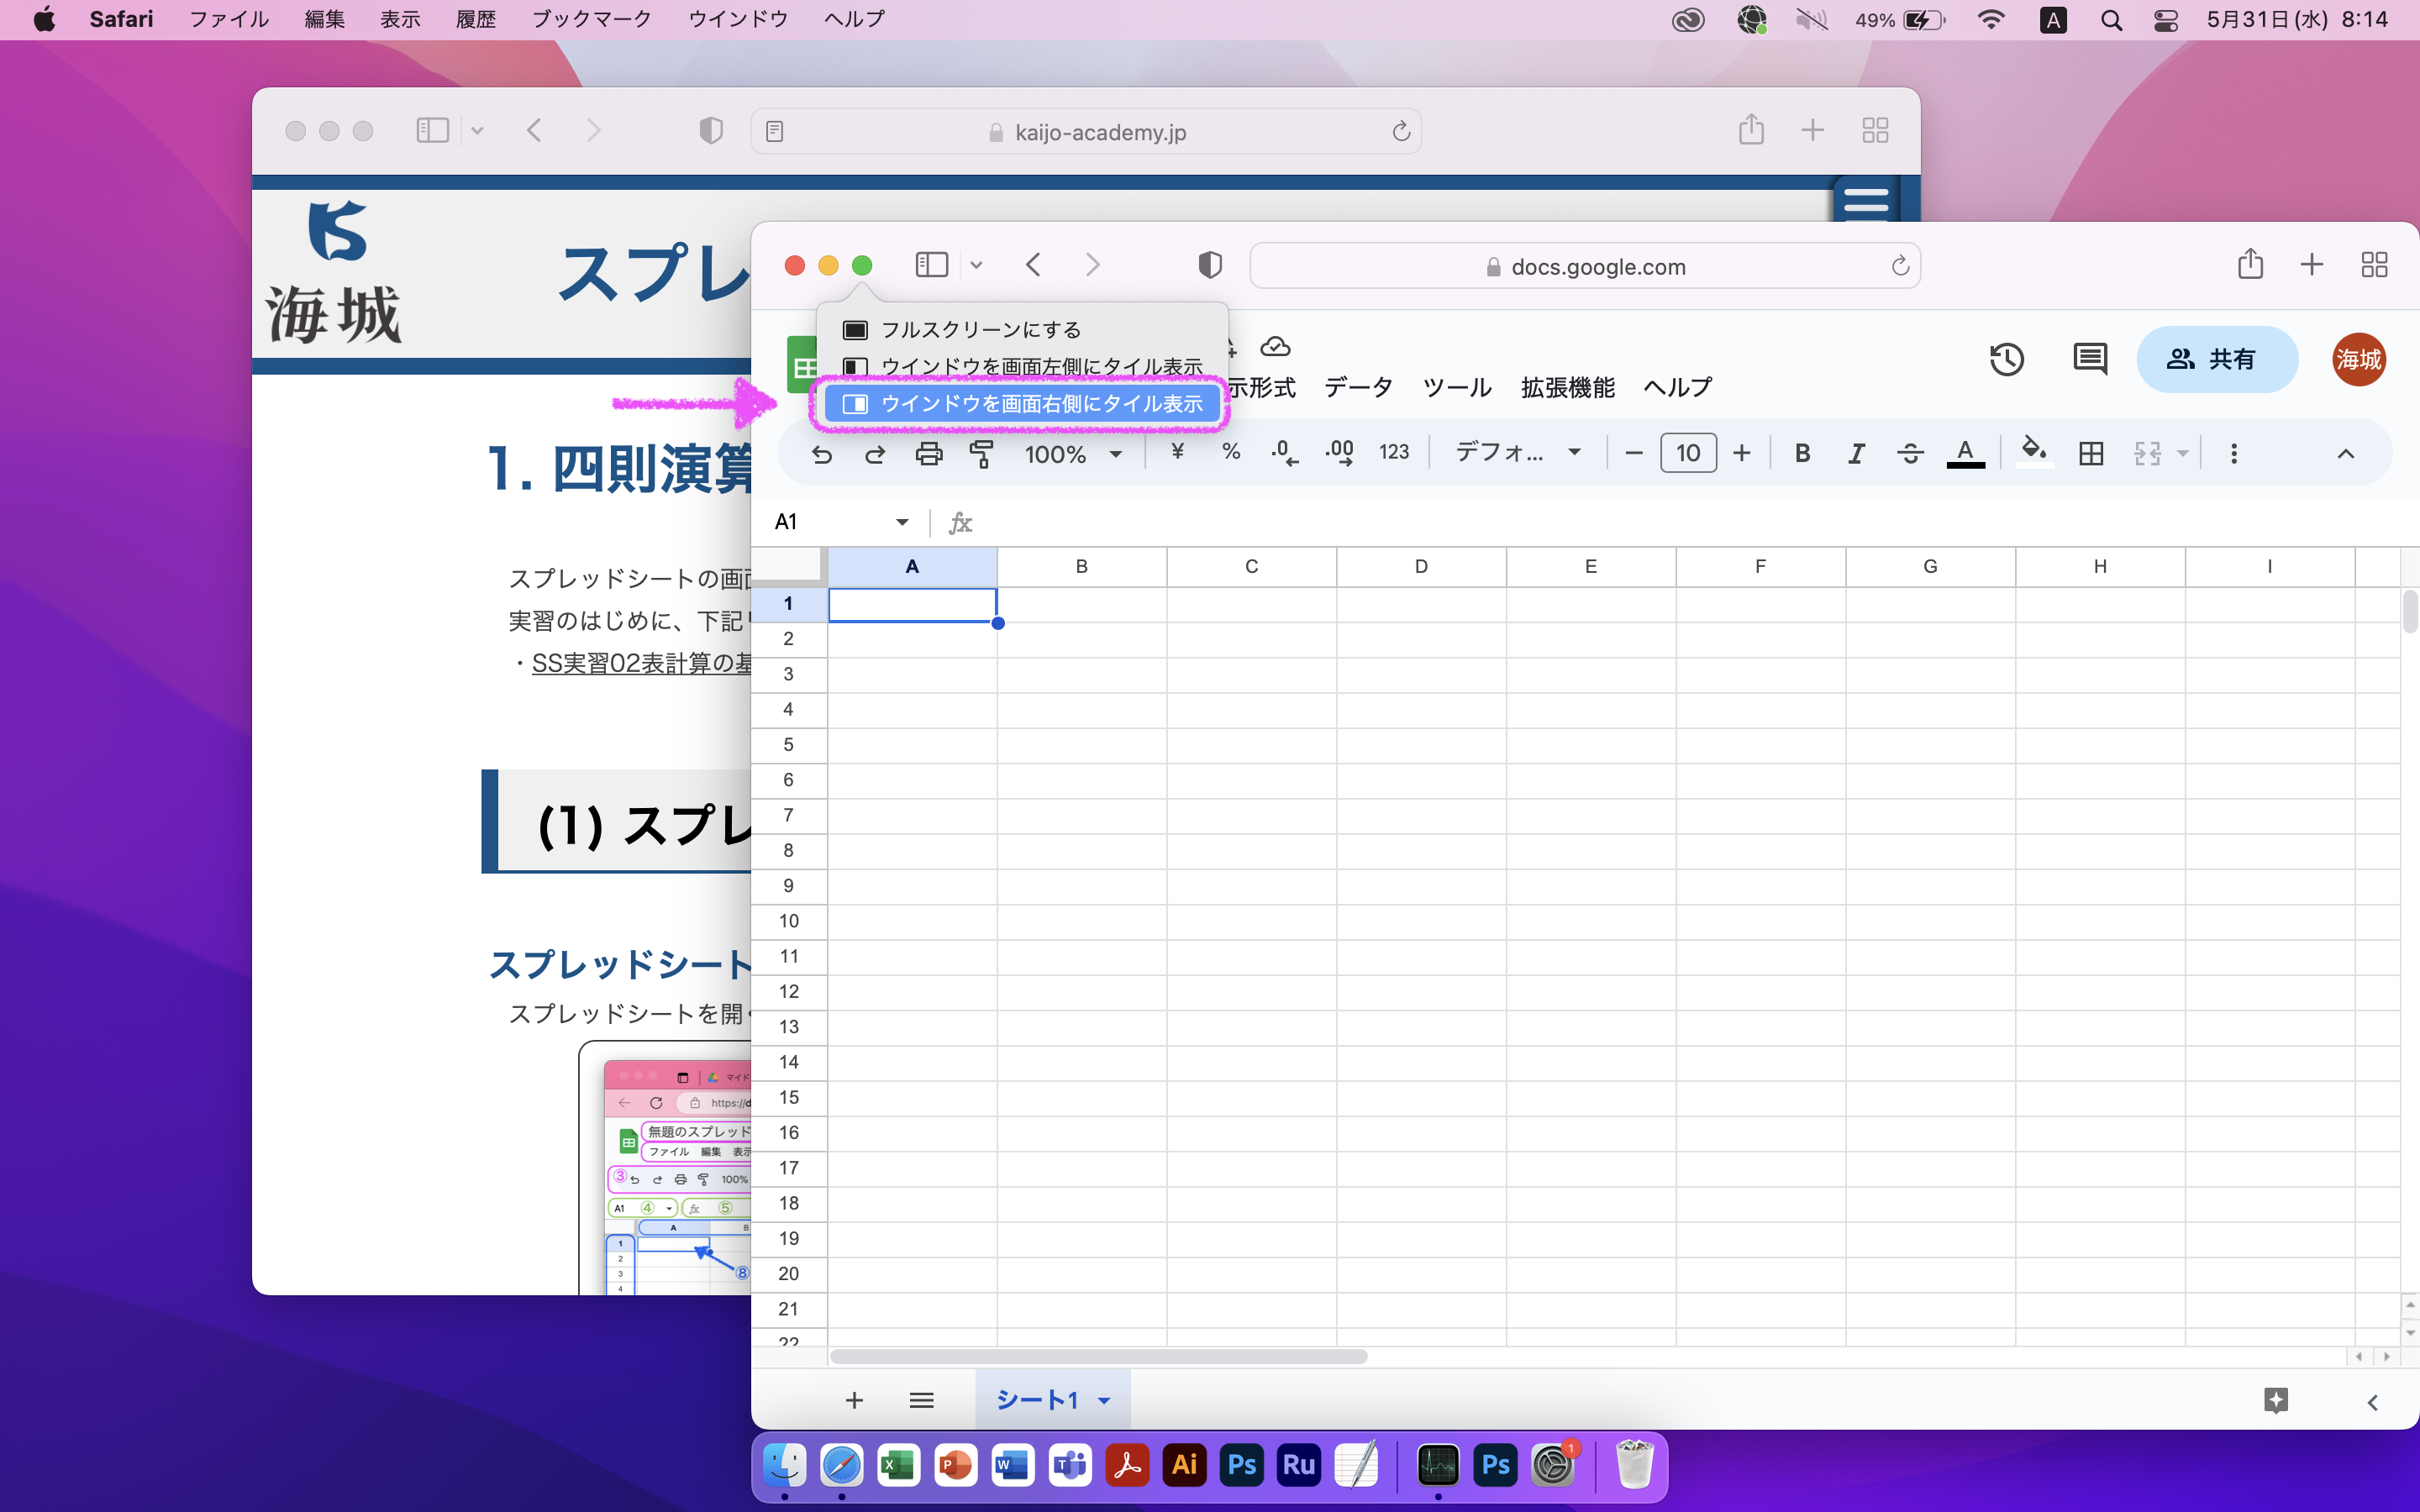Print the spreadsheet using the printer icon
The height and width of the screenshot is (1512, 2420).
(x=929, y=454)
